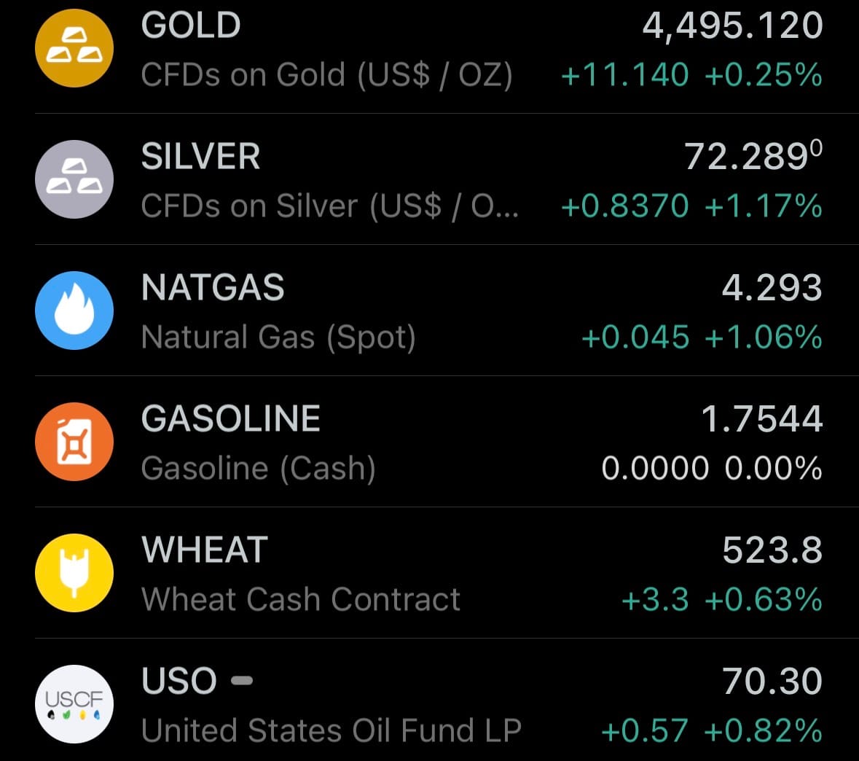
Task: Click the natural gas +1.06% change
Action: click(764, 337)
